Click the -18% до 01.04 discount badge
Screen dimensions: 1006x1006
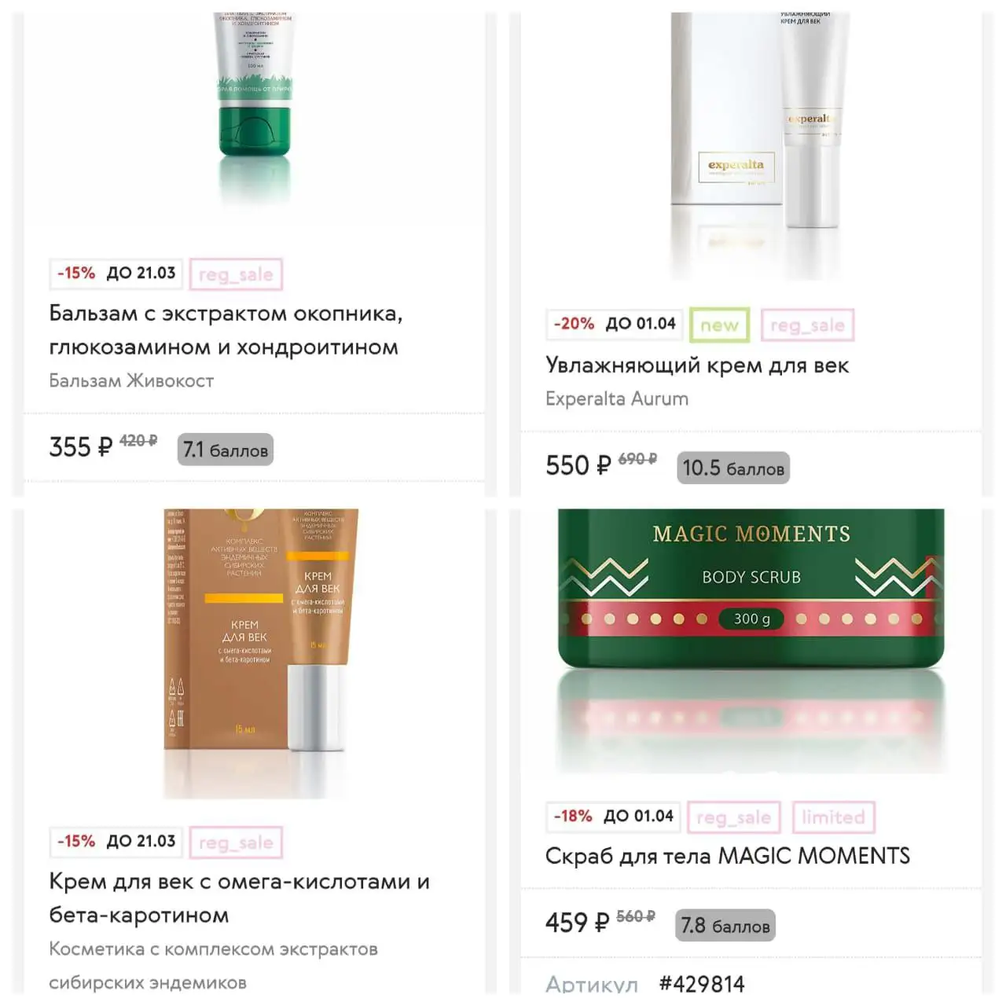coord(613,816)
